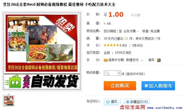This screenshot has height=112, width=185.
Task: Open the 5条评价 reviews link
Action: tap(137, 45)
